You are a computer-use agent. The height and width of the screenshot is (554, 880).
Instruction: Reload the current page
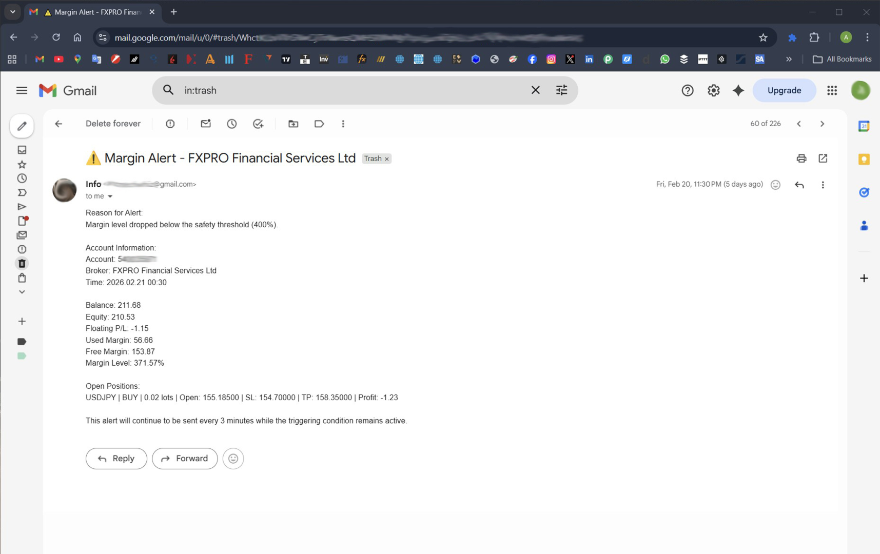56,37
